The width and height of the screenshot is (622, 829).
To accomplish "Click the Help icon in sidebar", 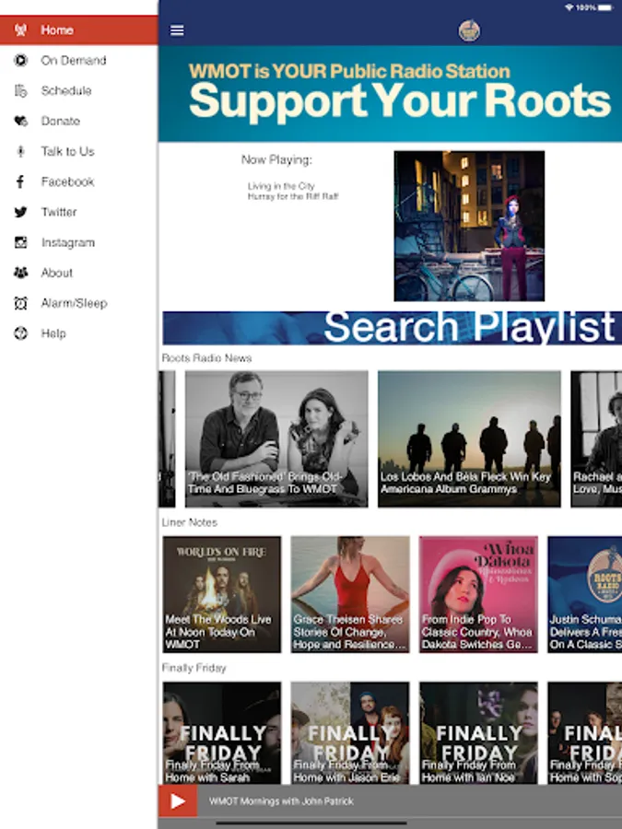I will tap(20, 333).
